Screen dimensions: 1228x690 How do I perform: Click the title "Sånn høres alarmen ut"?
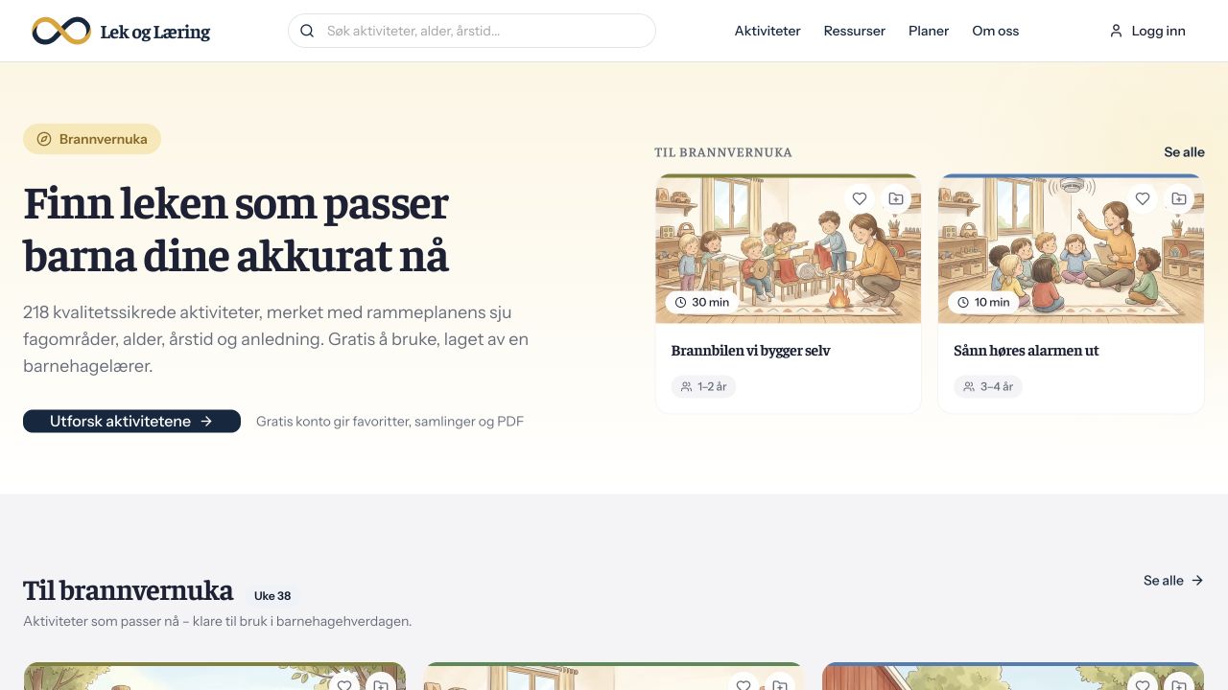[1027, 351]
